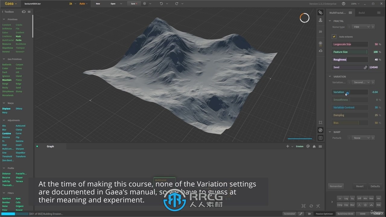Switch to the Build tab
Viewport: 386px width, 217px height.
point(362,13)
